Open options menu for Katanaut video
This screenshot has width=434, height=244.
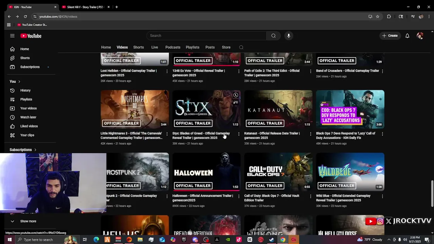point(311,134)
